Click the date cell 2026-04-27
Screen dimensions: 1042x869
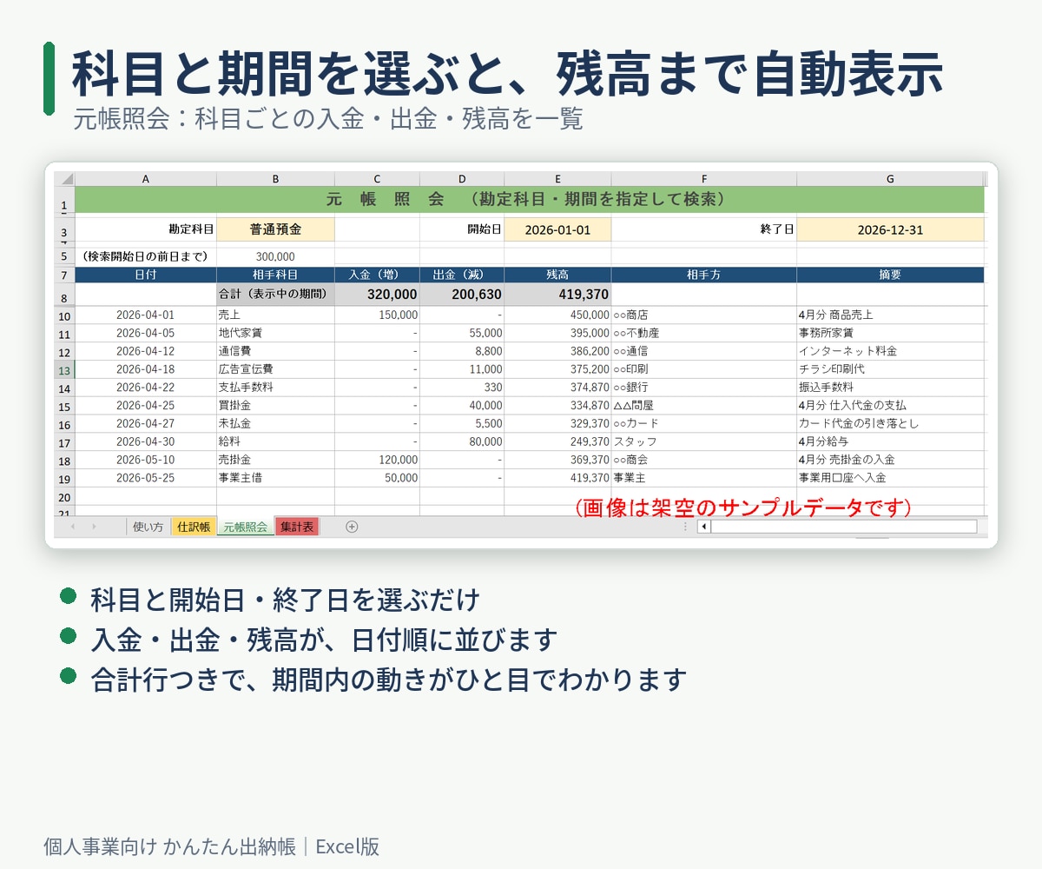146,424
